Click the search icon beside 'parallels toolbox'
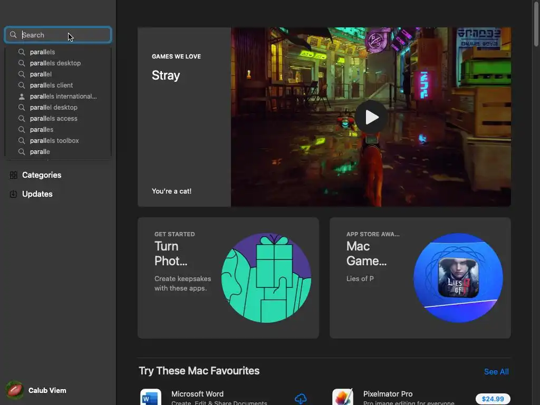This screenshot has width=540, height=405. [22, 140]
